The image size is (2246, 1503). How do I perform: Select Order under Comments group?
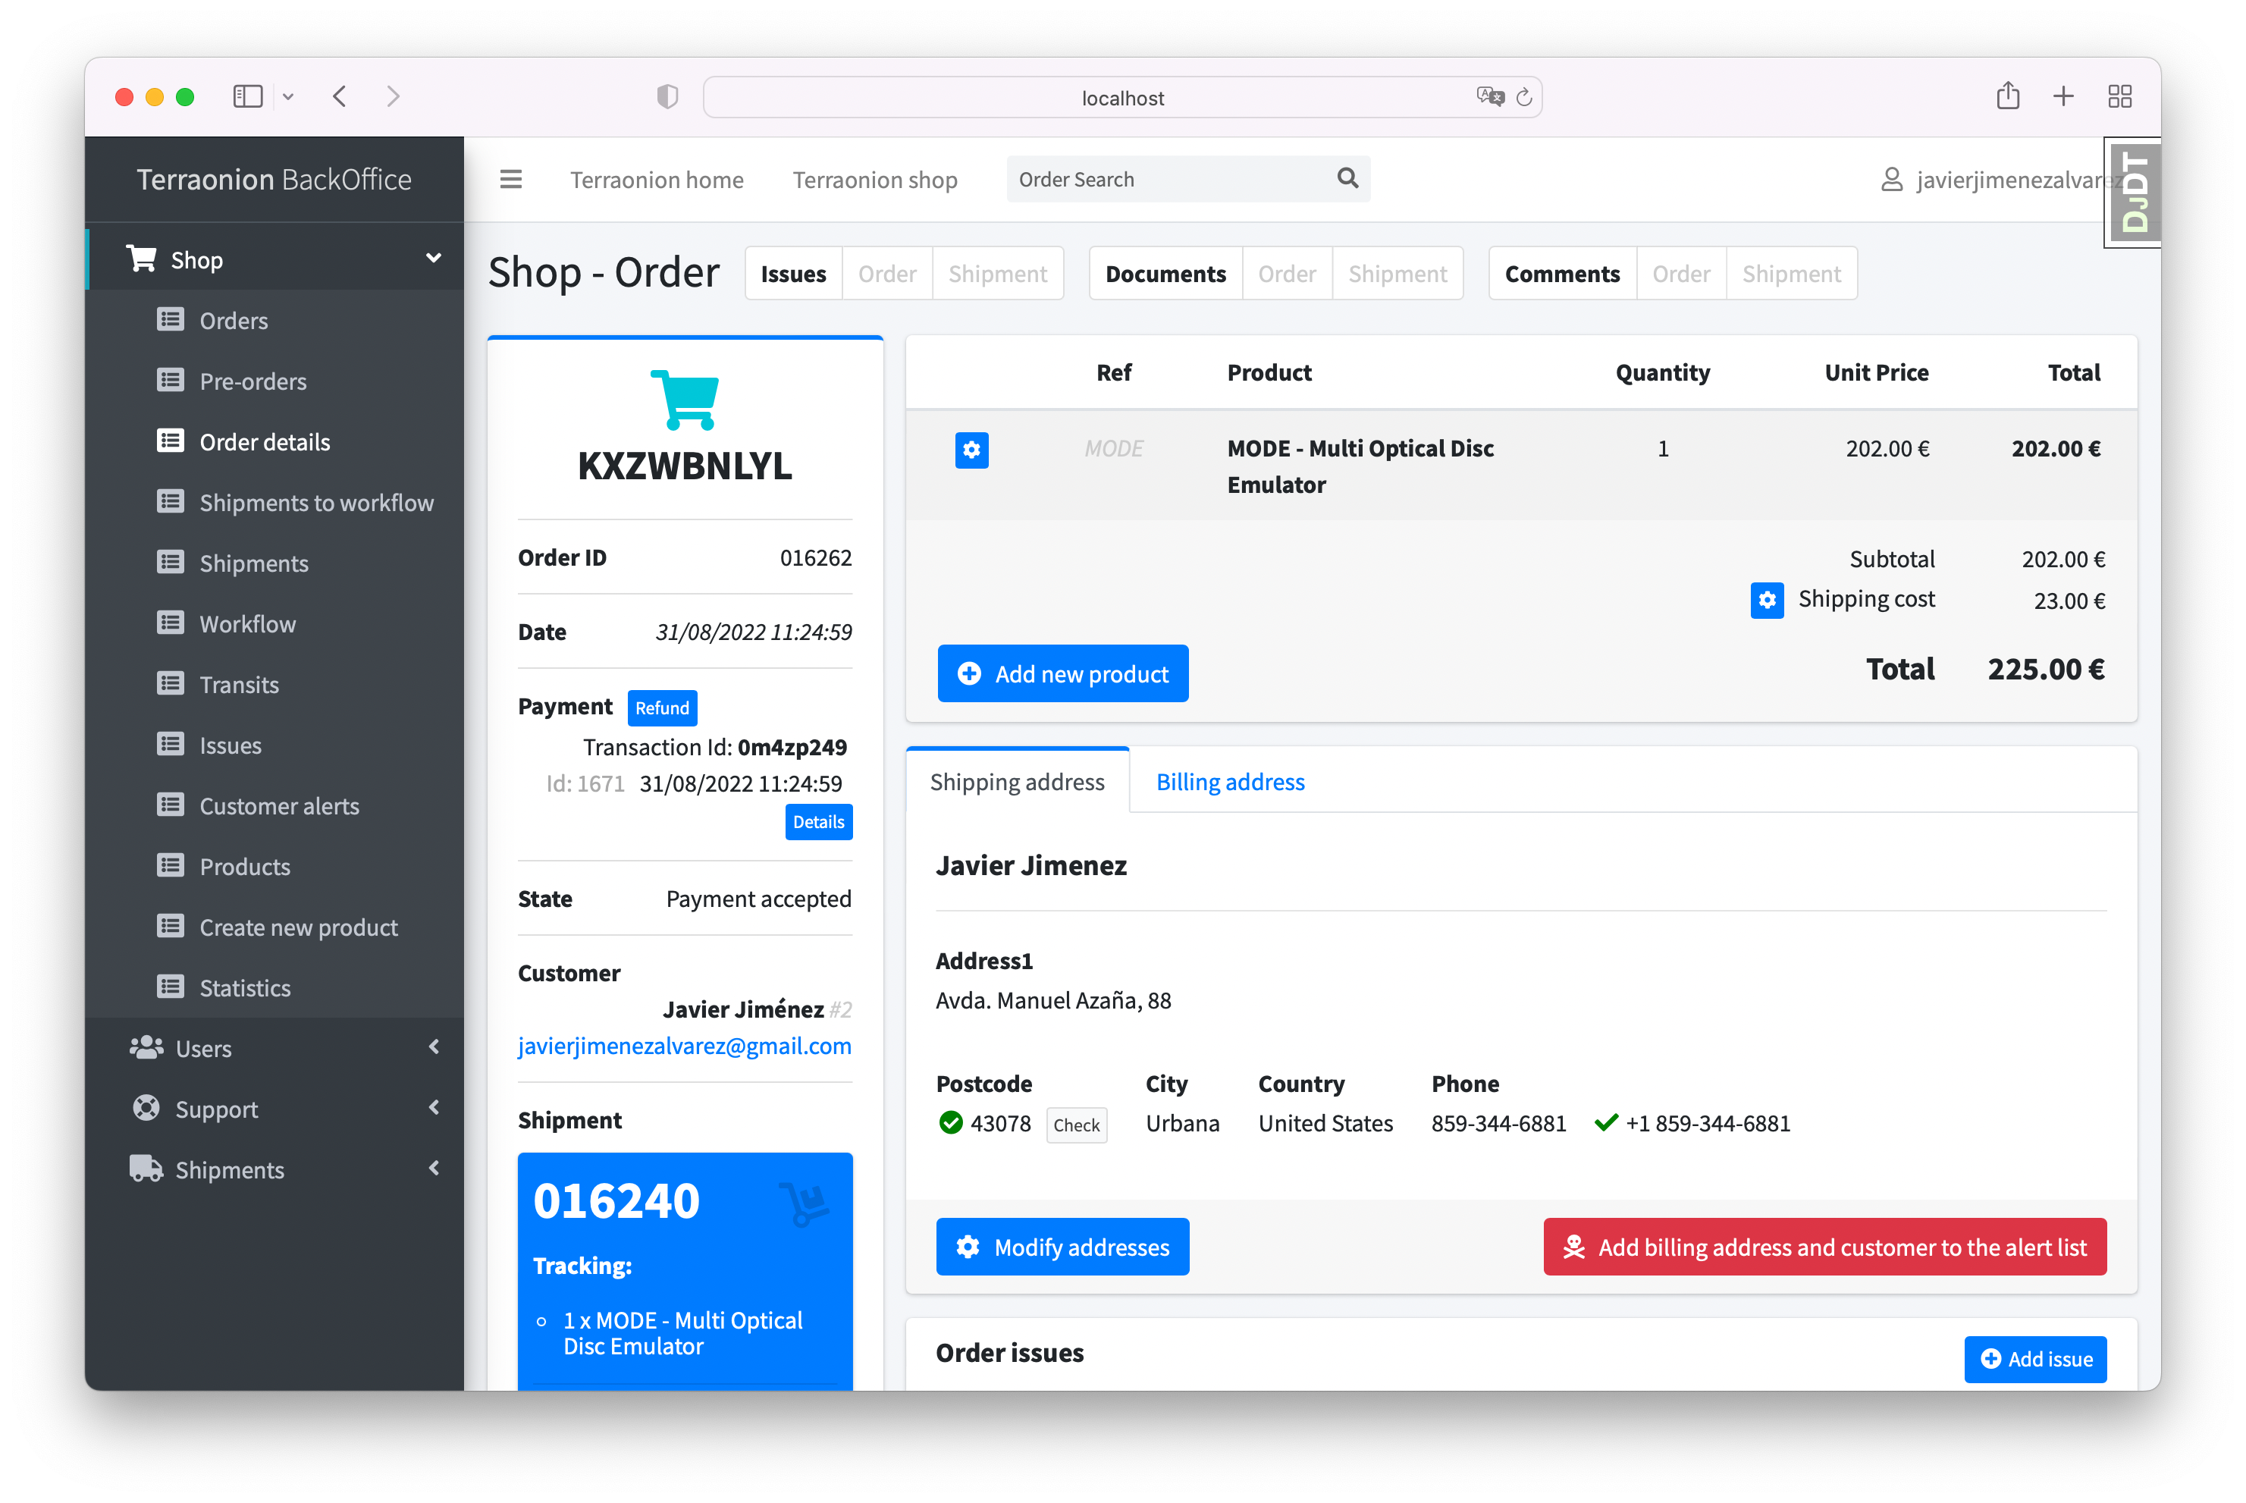(1680, 275)
